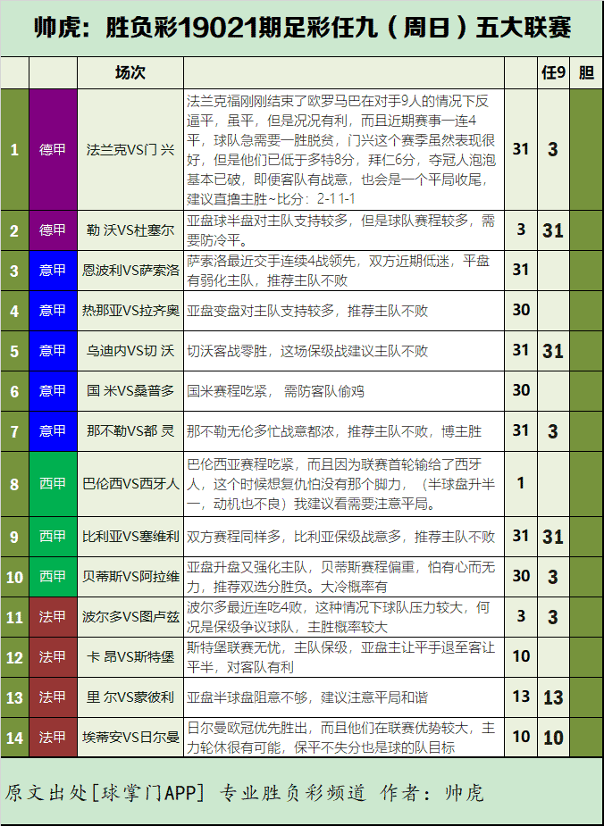Select the 意甲 league cell in row 6

53,391
